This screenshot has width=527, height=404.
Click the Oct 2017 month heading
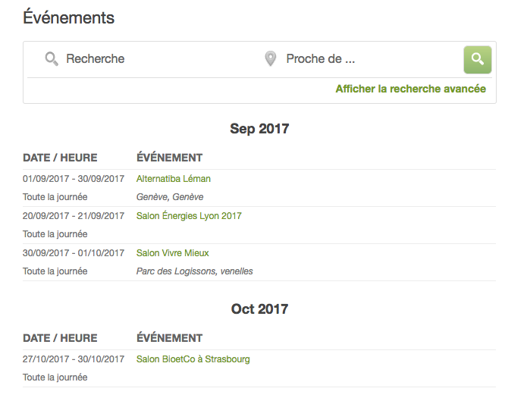click(259, 309)
